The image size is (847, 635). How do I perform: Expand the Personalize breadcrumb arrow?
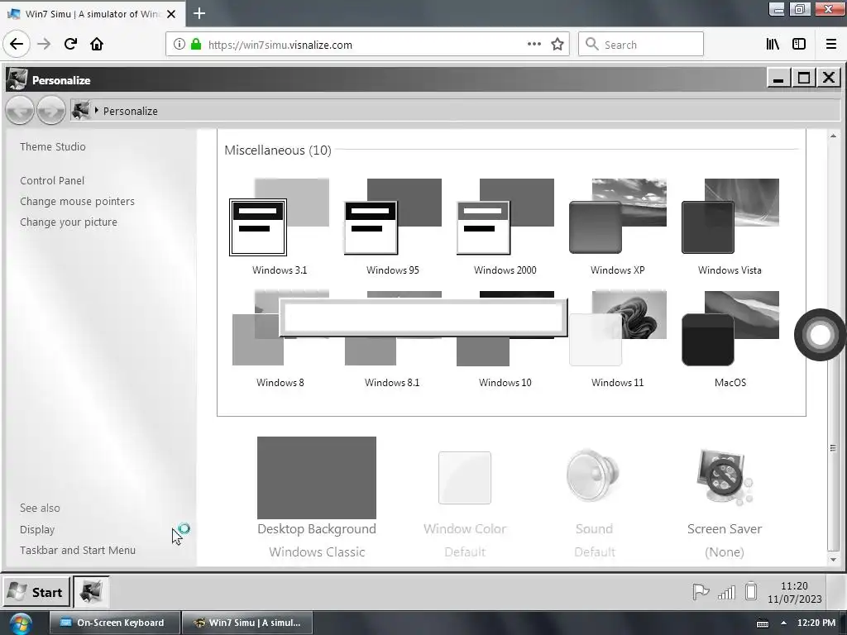point(96,111)
